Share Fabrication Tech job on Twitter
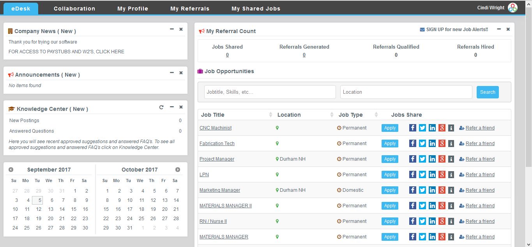Screen dimensions: 532x247 [422, 144]
